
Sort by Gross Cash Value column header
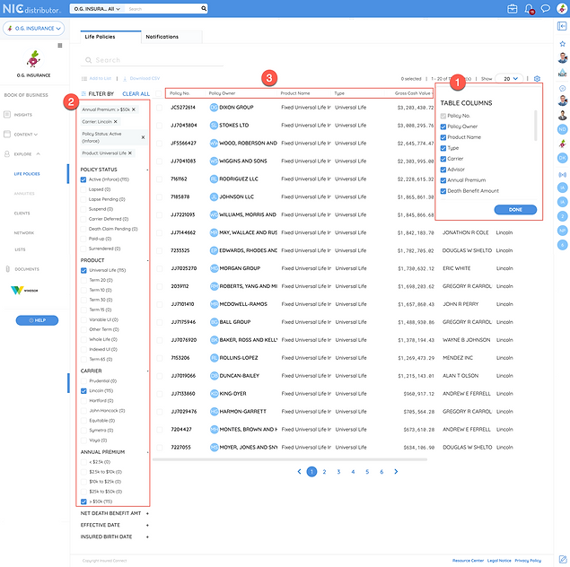(412, 93)
